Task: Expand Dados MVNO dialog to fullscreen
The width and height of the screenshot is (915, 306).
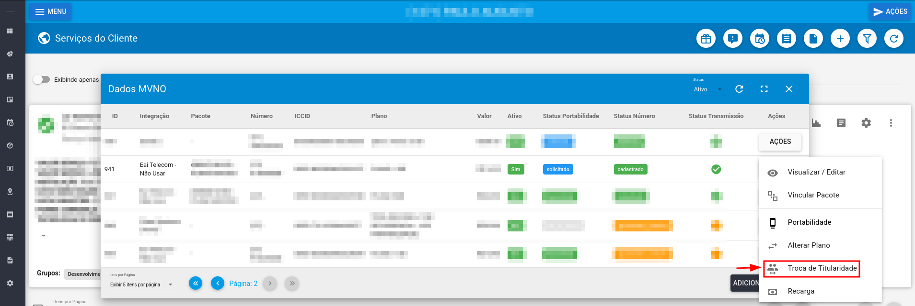Action: tap(764, 89)
